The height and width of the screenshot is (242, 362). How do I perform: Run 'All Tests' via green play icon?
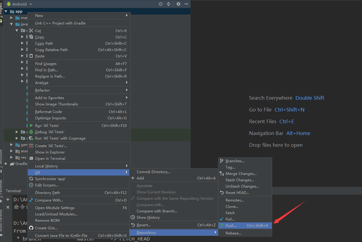pos(31,125)
